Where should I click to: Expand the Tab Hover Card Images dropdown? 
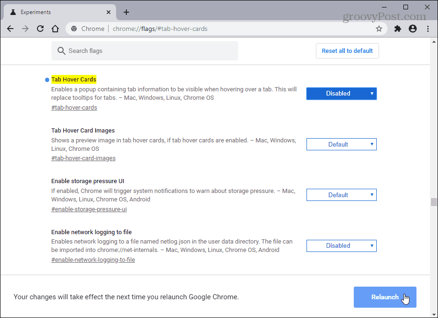click(x=341, y=144)
